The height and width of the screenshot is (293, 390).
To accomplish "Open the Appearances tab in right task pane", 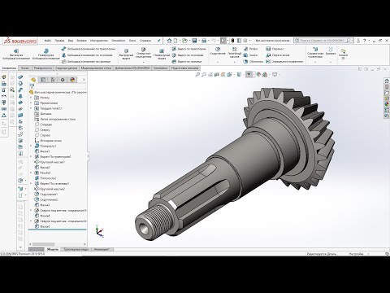I will pyautogui.click(x=387, y=104).
